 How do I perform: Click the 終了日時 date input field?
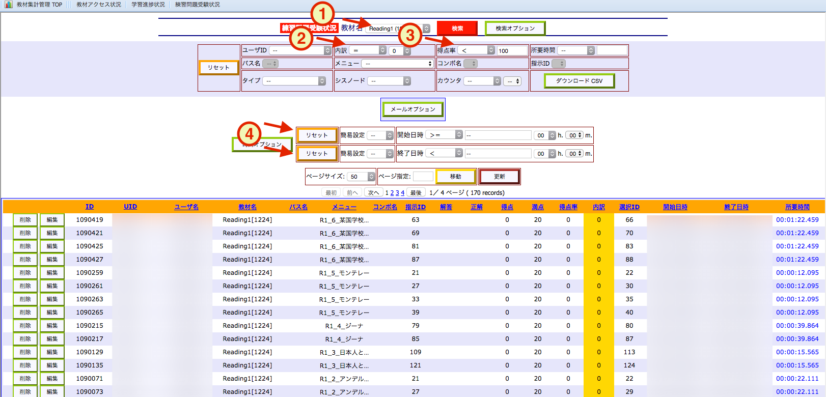tap(498, 154)
